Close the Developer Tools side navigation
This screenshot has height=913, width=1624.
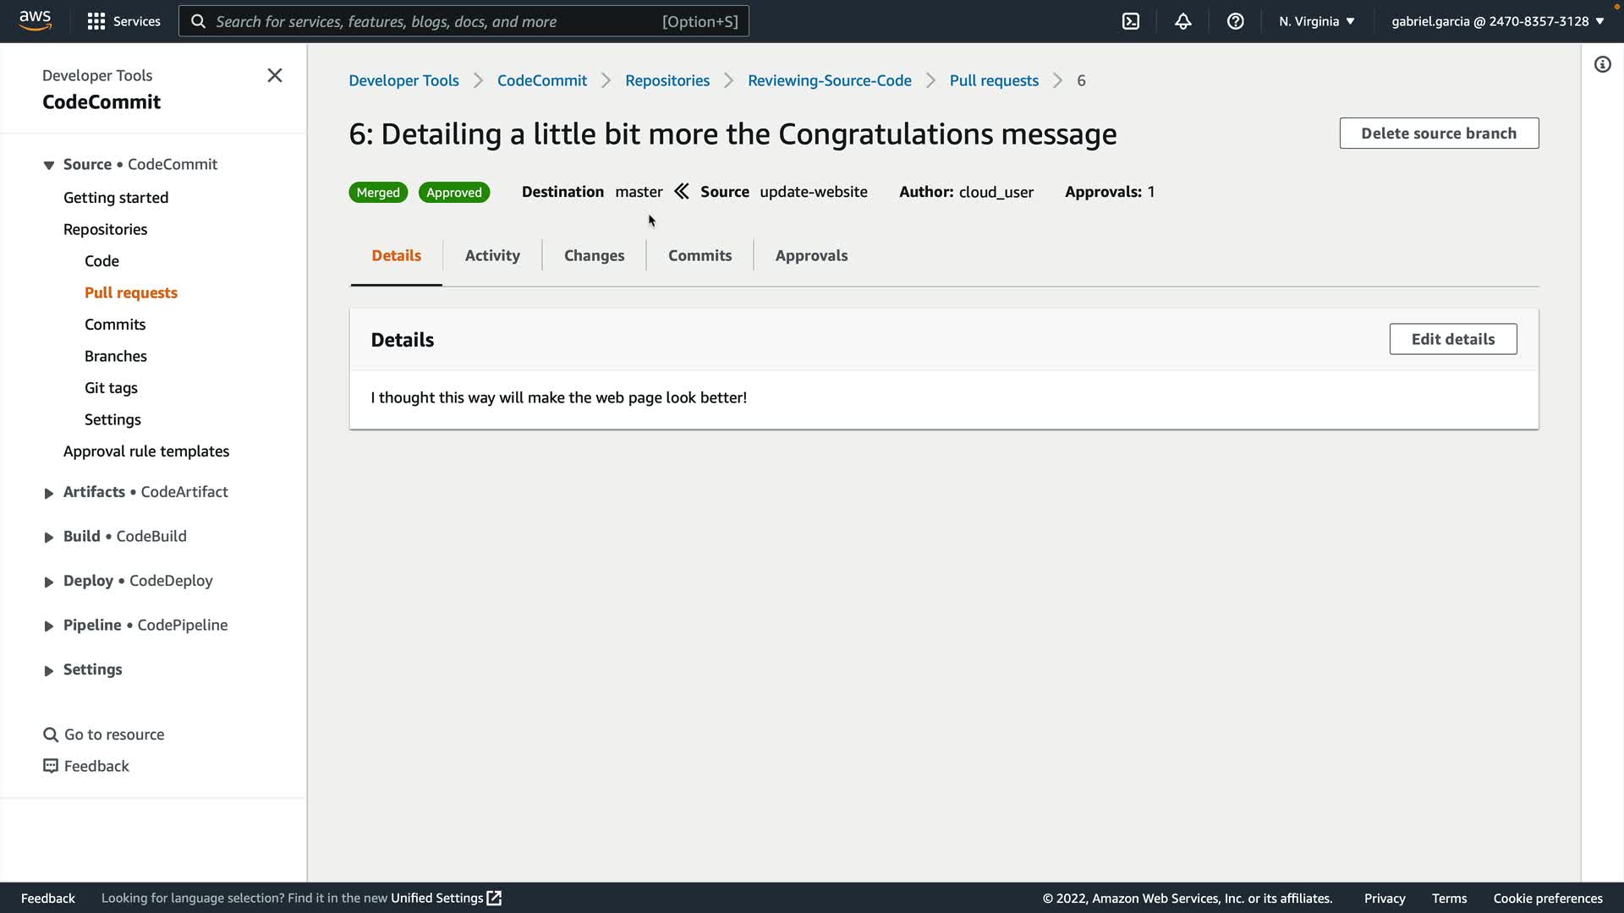point(275,75)
